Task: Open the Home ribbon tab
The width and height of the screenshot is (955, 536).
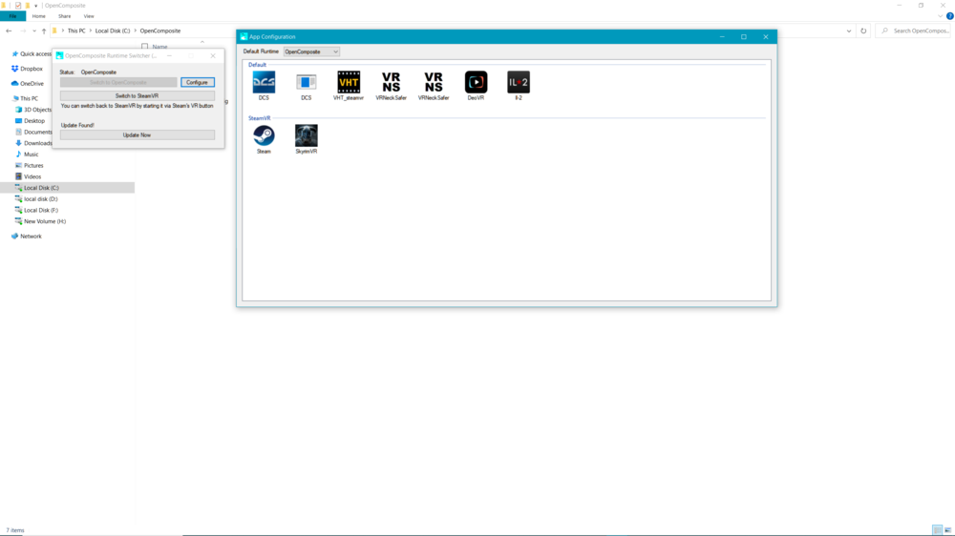Action: 38,16
